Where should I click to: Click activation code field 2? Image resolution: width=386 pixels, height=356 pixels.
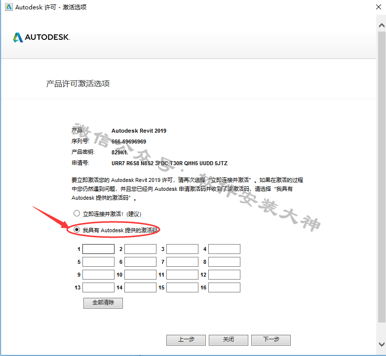point(140,249)
